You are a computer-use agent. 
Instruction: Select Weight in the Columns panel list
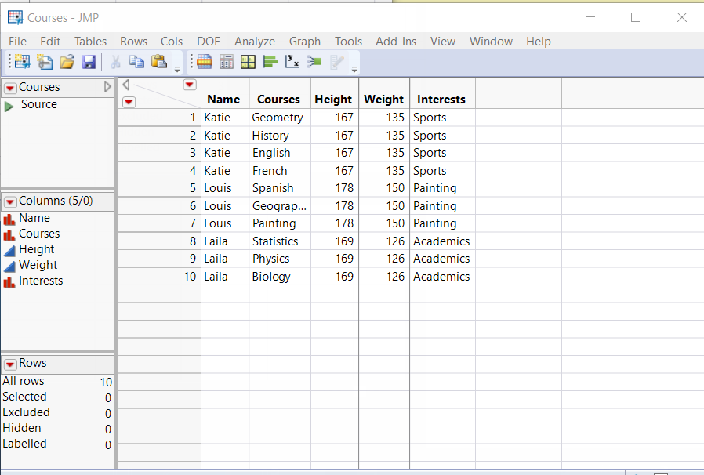(38, 266)
